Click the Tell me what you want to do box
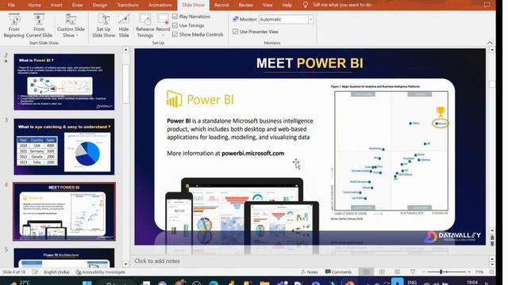The height and width of the screenshot is (285, 508). 342,5
